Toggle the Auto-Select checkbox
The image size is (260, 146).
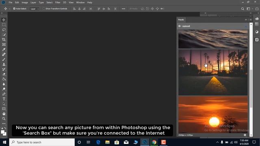[14, 9]
